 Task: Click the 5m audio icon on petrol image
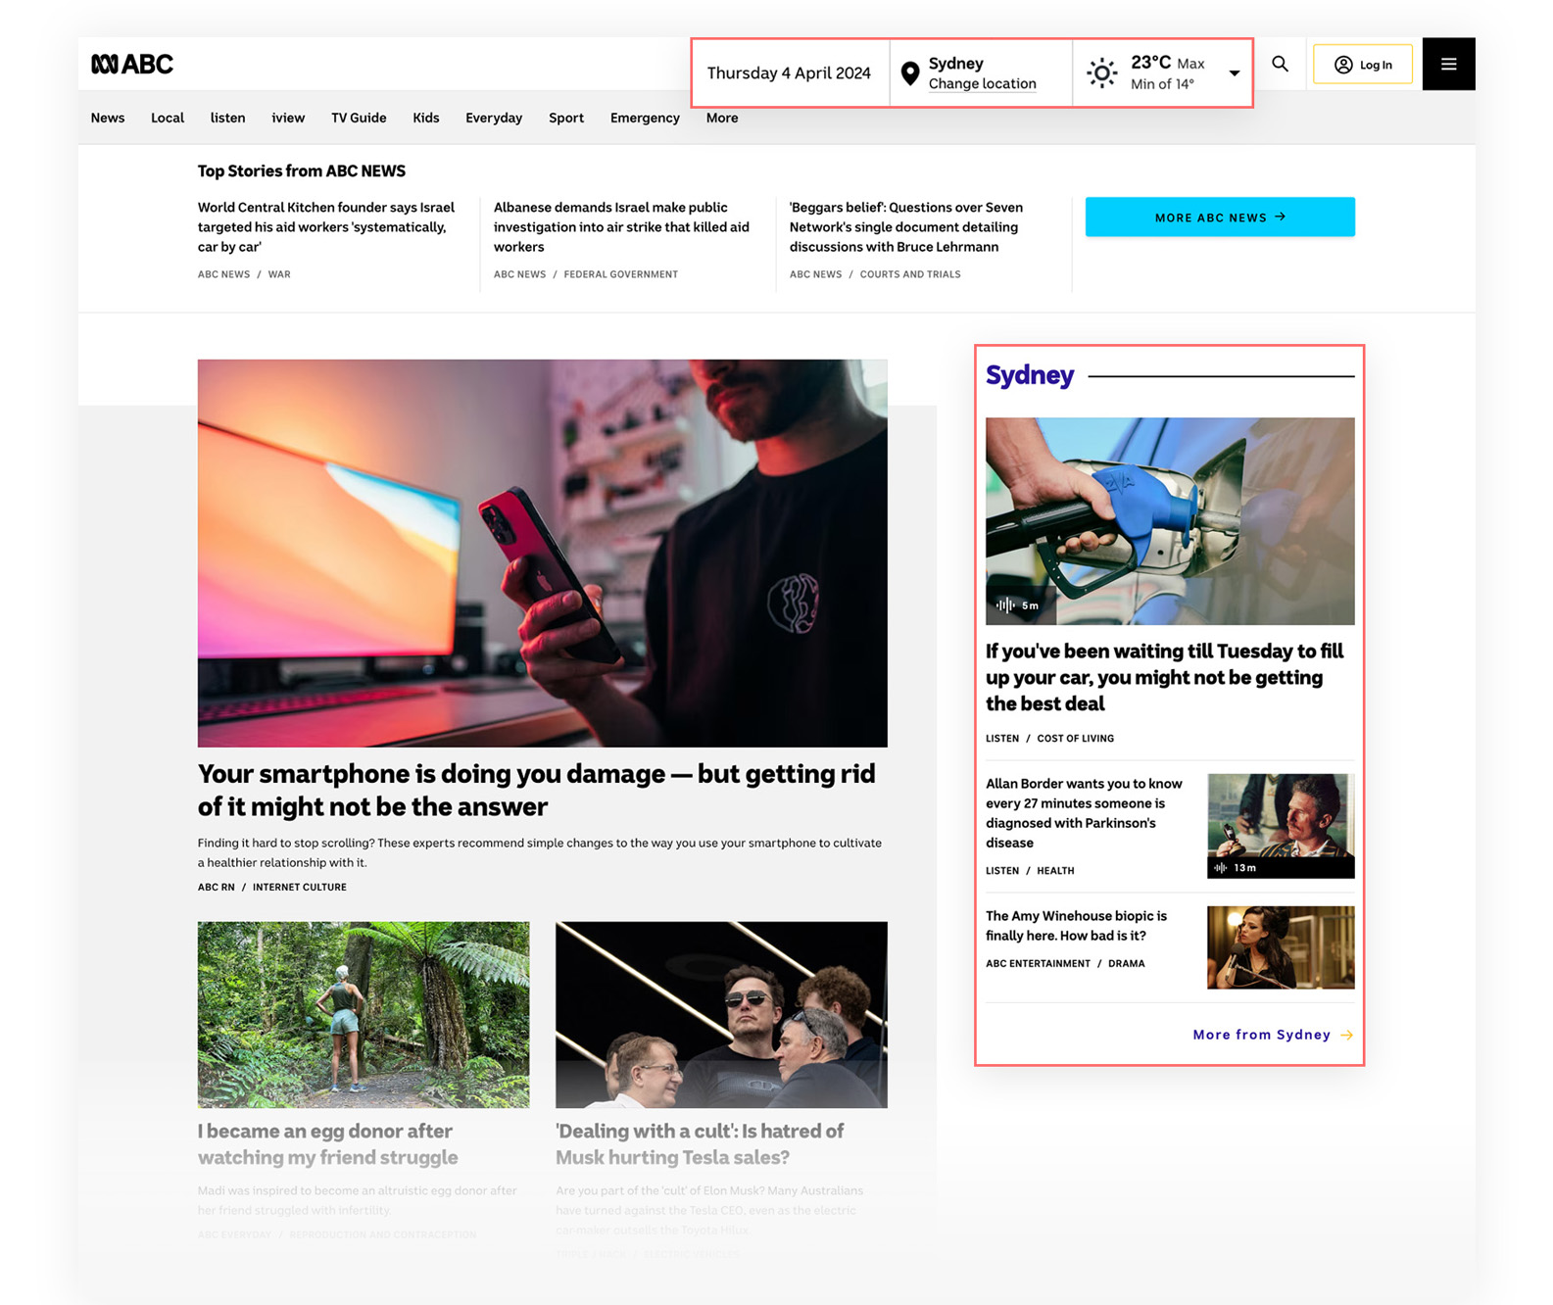click(1005, 605)
